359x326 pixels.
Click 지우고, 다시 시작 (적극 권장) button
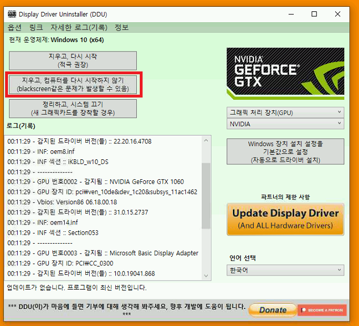point(73,61)
